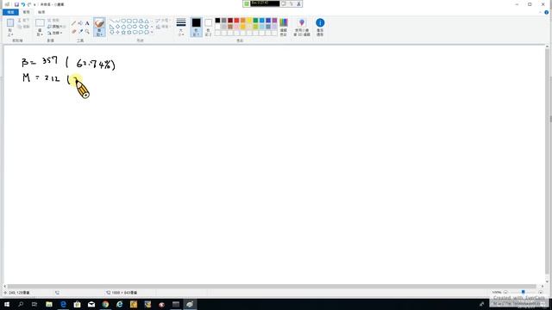
Task: Open the Product alert info button
Action: click(320, 27)
